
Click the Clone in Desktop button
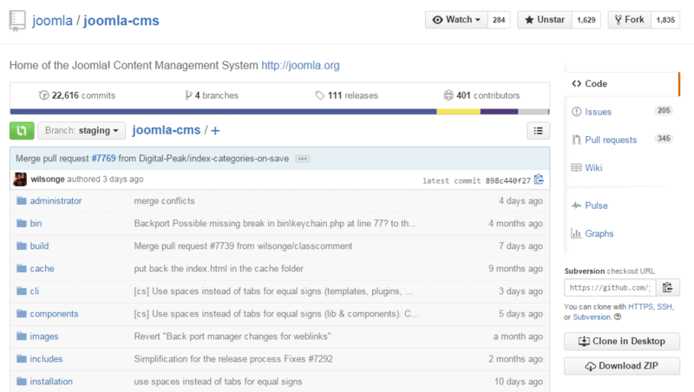click(x=622, y=341)
